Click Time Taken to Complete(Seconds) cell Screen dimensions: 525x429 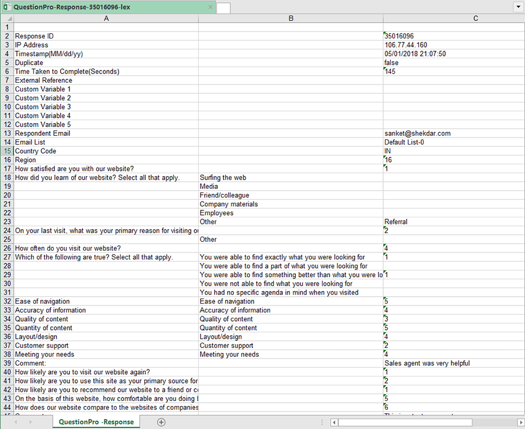pyautogui.click(x=106, y=72)
